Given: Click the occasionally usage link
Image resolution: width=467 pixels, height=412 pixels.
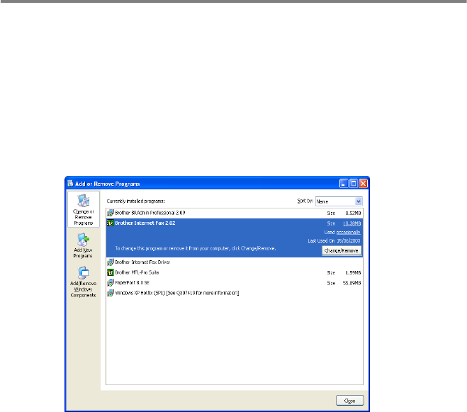Looking at the screenshot, I should (x=348, y=232).
